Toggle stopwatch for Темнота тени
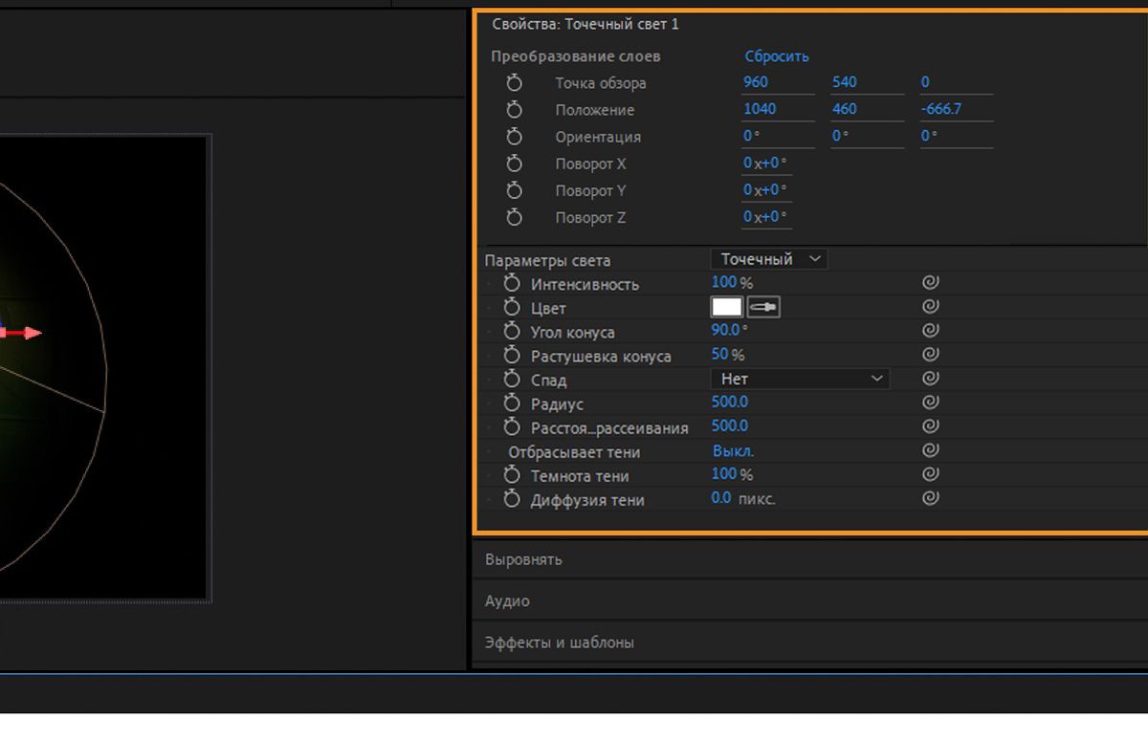Image resolution: width=1148 pixels, height=741 pixels. coord(512,475)
